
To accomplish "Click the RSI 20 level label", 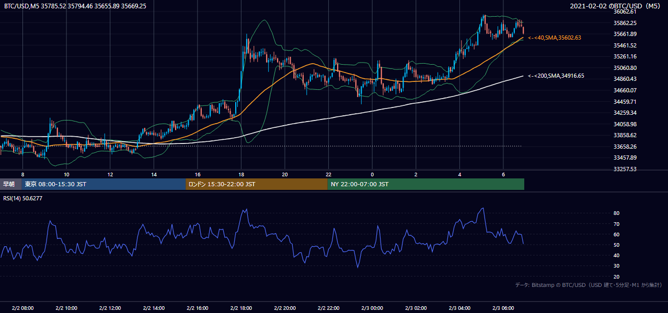I will click(617, 276).
